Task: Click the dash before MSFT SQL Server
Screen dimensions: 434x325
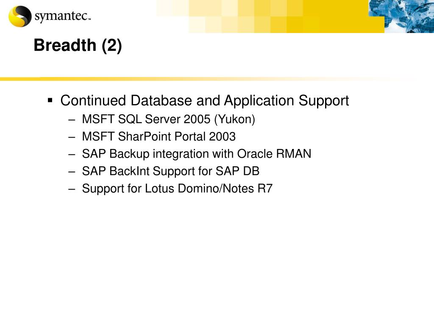Action: [x=72, y=120]
